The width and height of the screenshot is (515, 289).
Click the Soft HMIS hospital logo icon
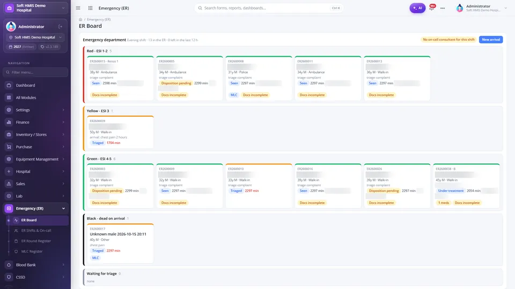[x=9, y=8]
